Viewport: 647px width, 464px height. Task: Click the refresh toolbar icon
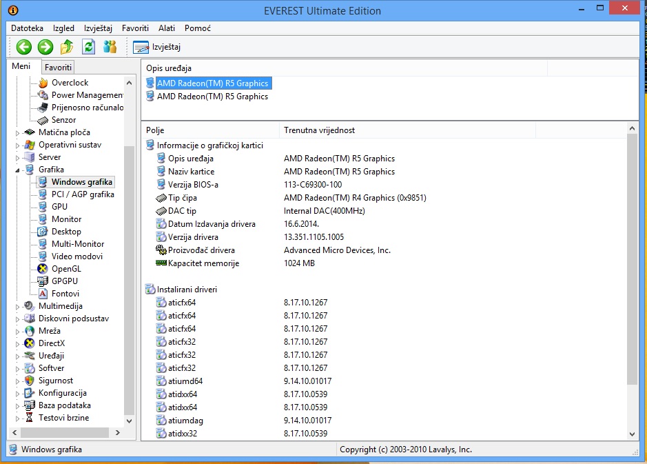tap(88, 47)
